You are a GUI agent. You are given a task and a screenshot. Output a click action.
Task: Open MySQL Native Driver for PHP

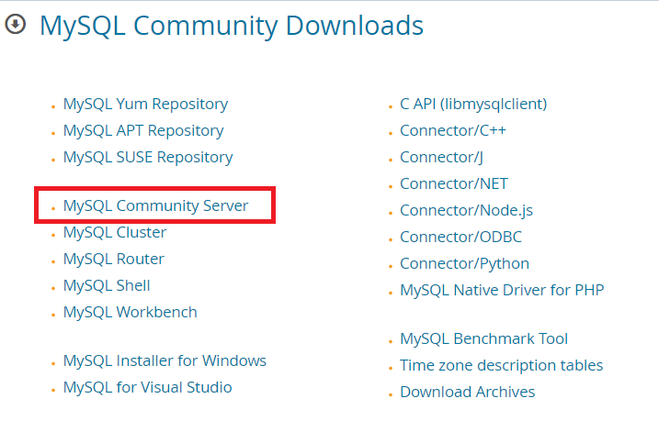click(502, 291)
